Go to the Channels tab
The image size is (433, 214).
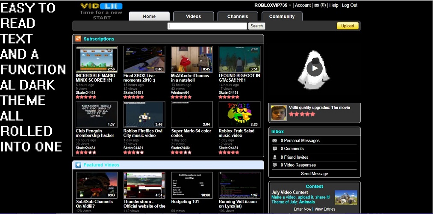pyautogui.click(x=238, y=16)
